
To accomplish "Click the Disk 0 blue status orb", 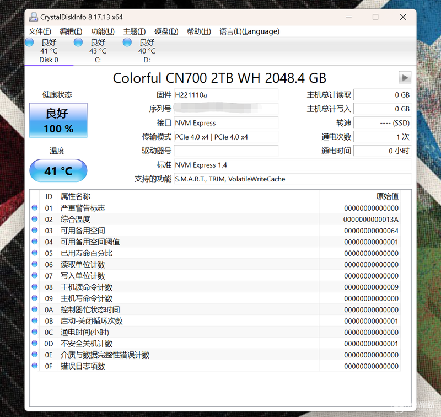I will point(29,42).
